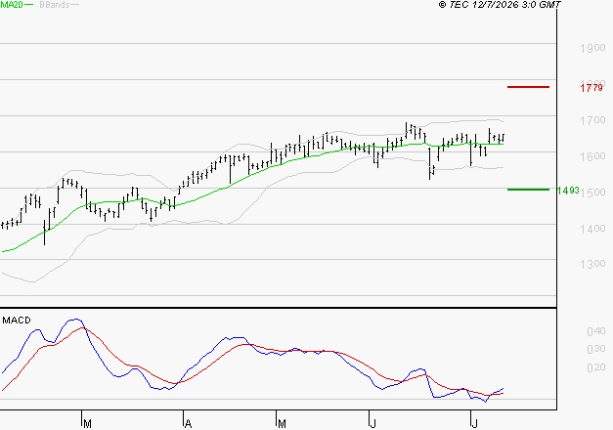Click the green 1493 price label
Viewport: 613px width, 430px height.
[568, 191]
